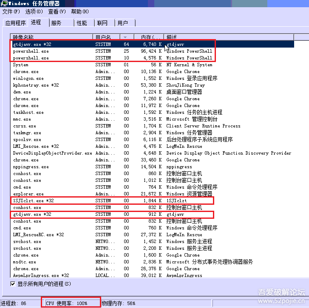Select svchost.exe row with 1,452 K memory
The image size is (309, 308).
[152, 241]
